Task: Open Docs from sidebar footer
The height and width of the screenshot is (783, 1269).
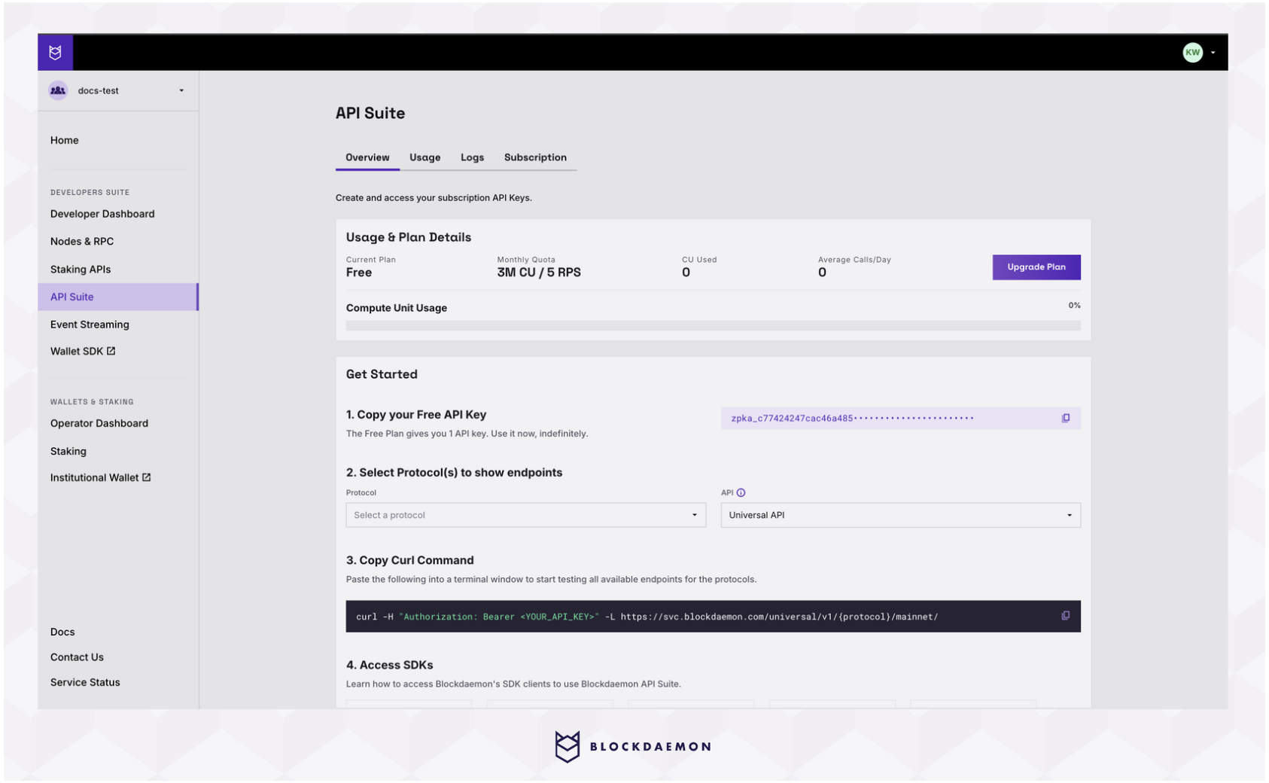Action: [62, 632]
